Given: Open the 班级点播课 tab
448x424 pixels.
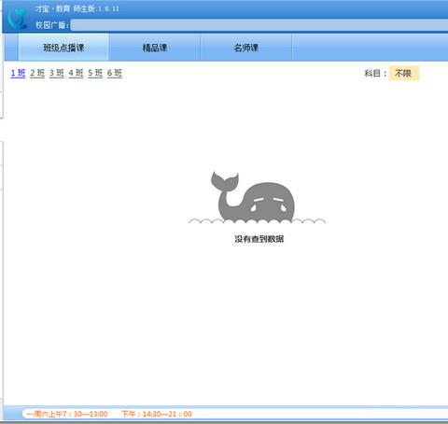Looking at the screenshot, I should pyautogui.click(x=63, y=48).
